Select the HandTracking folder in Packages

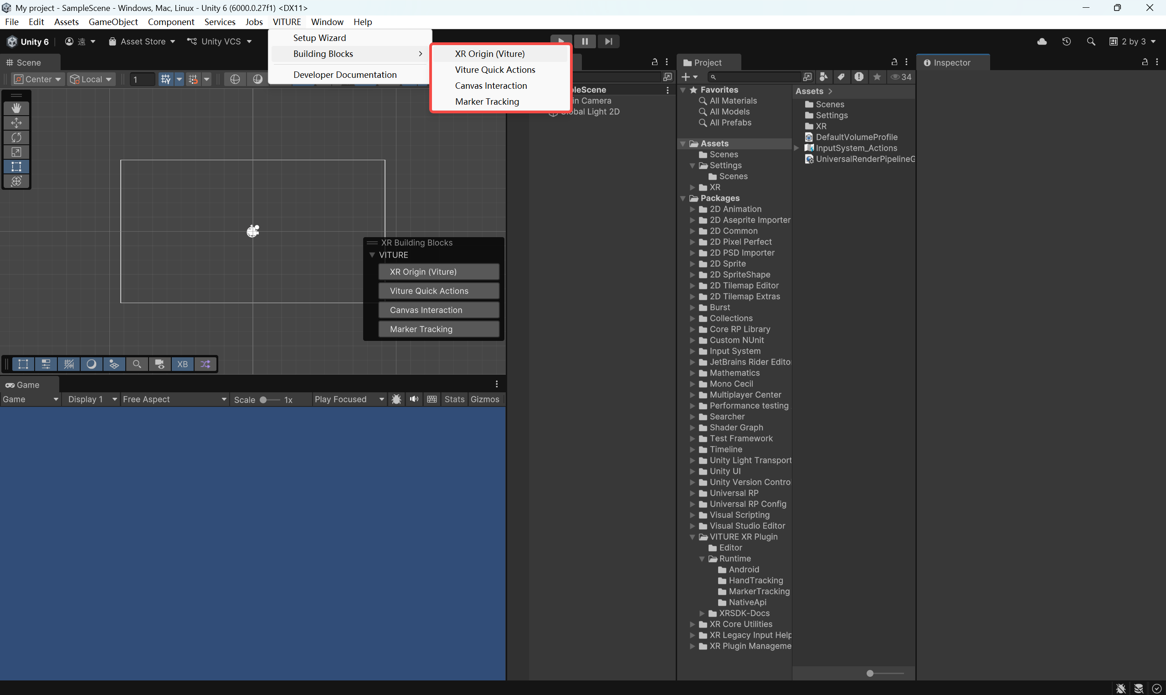(755, 580)
